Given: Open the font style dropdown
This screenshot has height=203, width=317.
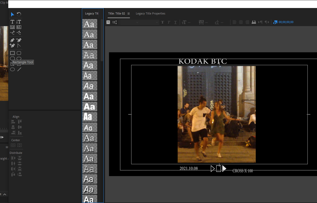Looking at the screenshot, I should 150,22.
